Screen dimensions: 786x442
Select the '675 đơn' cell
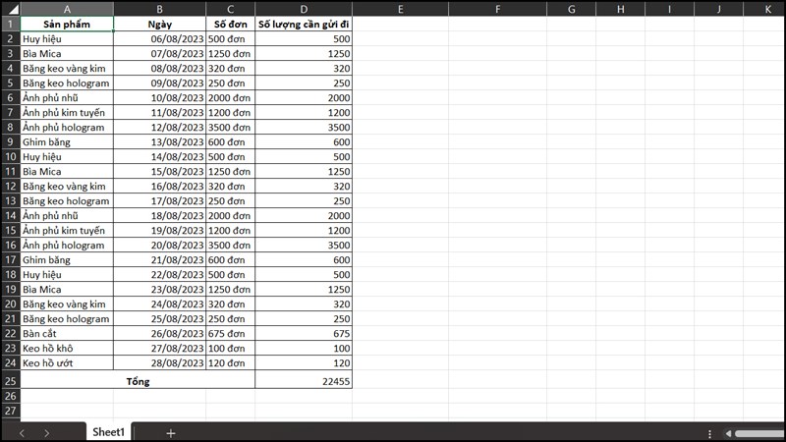pyautogui.click(x=230, y=333)
